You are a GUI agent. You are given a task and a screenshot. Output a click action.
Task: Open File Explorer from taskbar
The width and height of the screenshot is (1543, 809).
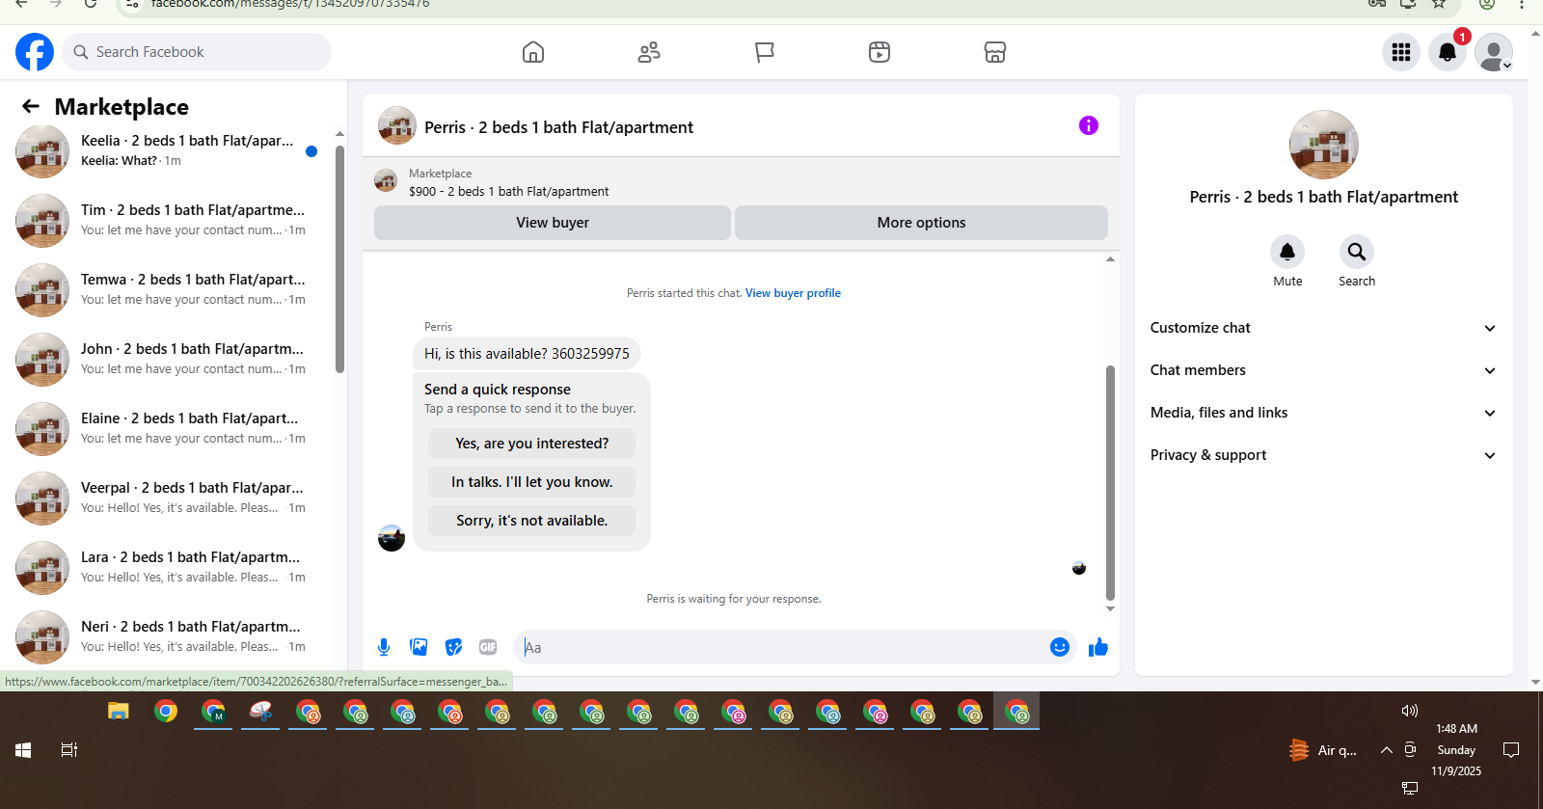[119, 712]
